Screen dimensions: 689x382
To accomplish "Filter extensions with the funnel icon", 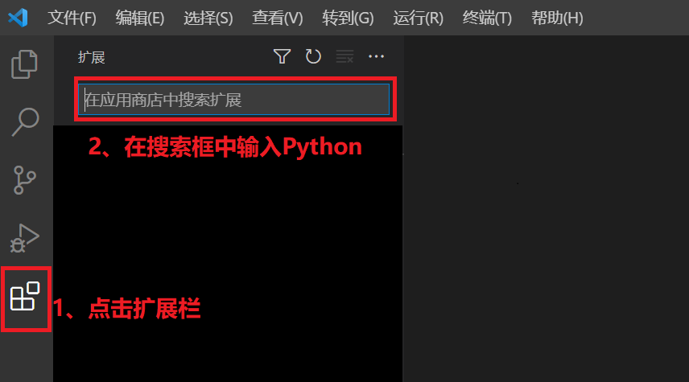I will pos(282,56).
